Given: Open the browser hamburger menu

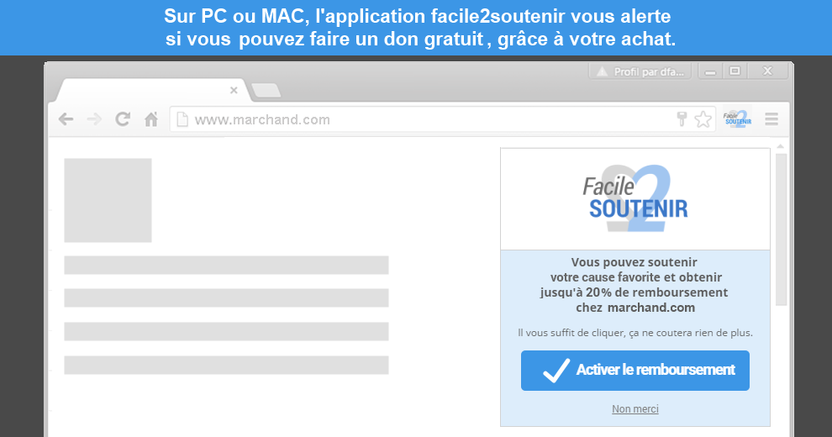Looking at the screenshot, I should tap(771, 119).
